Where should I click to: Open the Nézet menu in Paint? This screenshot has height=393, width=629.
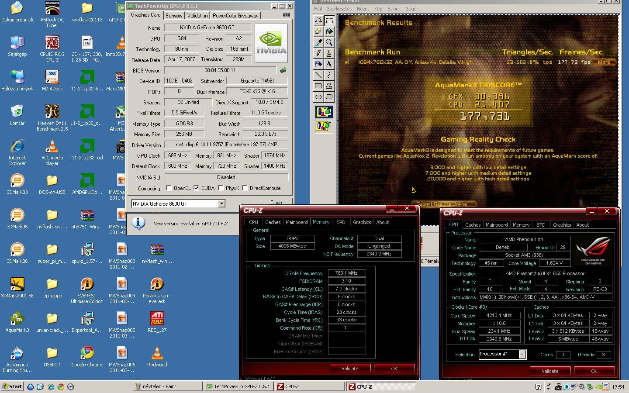click(x=363, y=9)
